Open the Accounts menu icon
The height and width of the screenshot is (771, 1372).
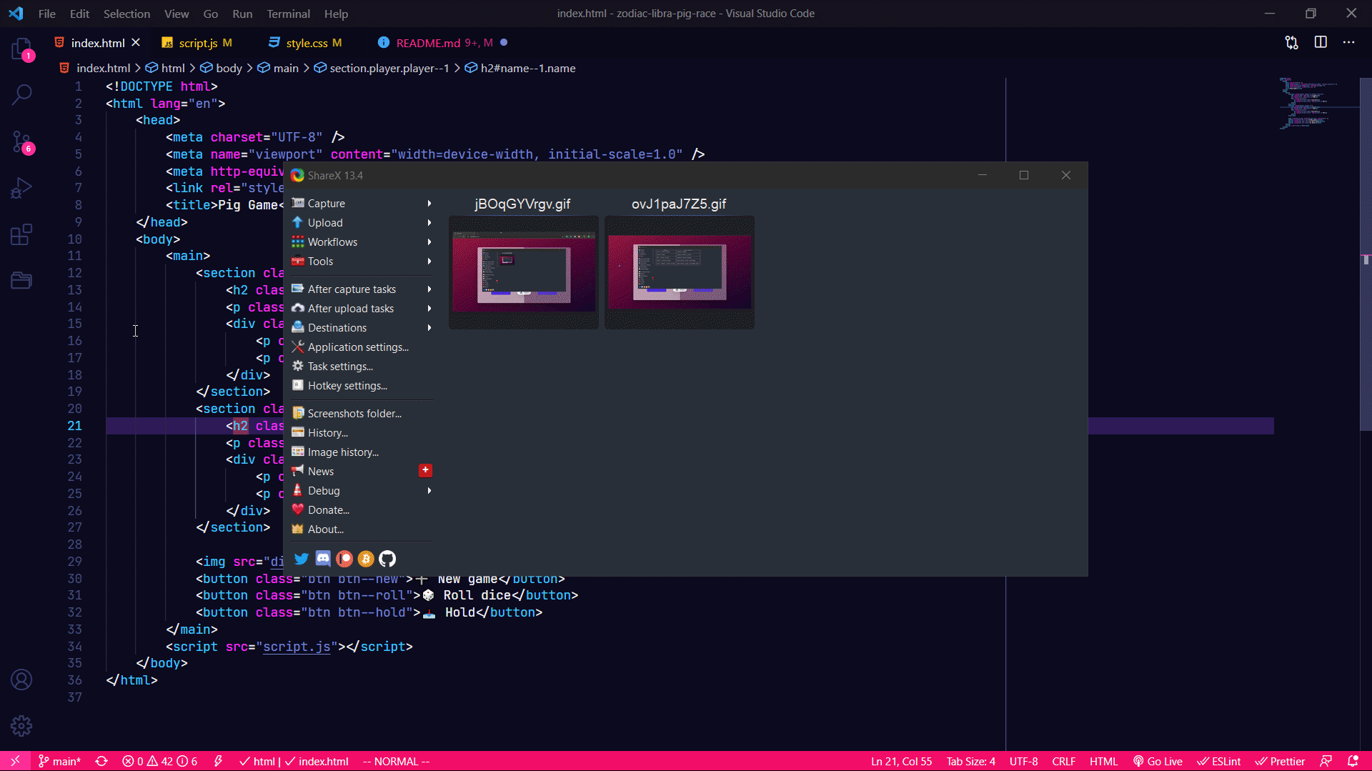(21, 680)
